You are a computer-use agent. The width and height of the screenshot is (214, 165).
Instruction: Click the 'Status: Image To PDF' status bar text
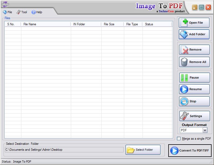(x=17, y=162)
